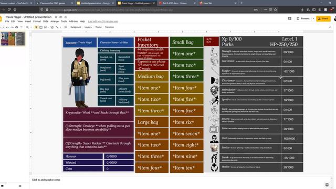Open the Help menu
The width and height of the screenshot is (336, 189).
(x=82, y=22)
